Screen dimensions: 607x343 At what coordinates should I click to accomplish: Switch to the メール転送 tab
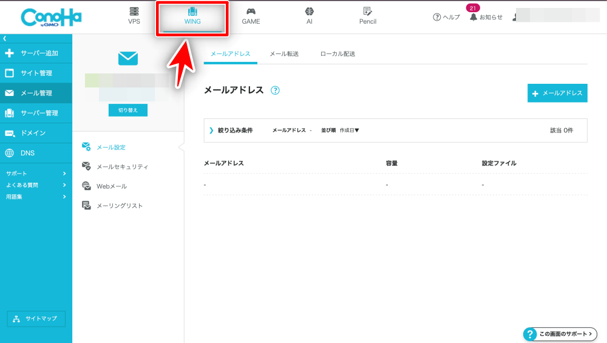tap(283, 54)
